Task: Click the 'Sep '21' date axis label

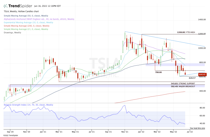Action: point(108,132)
